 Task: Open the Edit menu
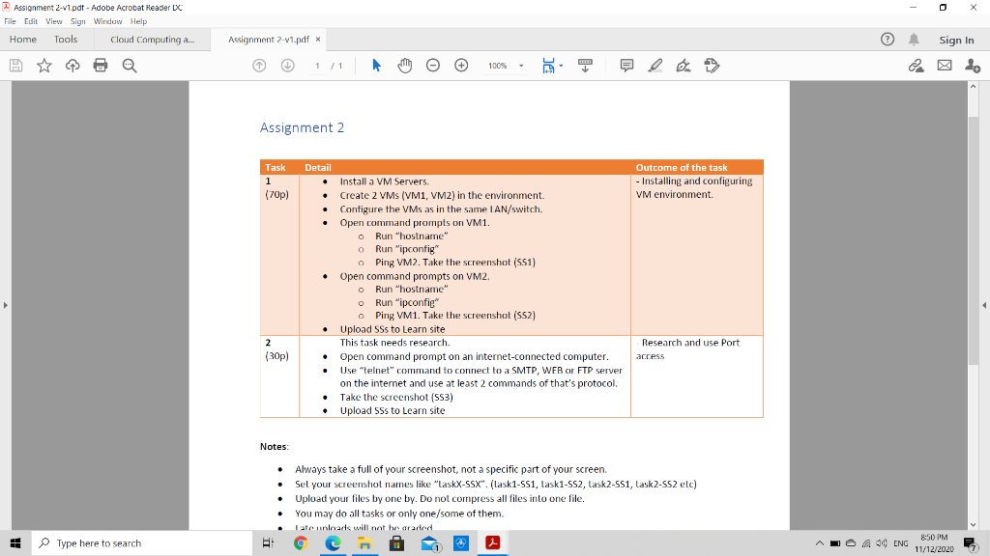coord(31,21)
